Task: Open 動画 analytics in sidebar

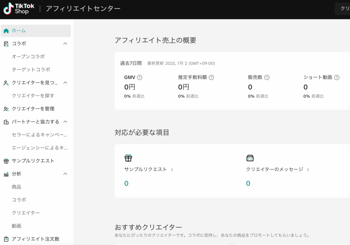Action: 17,226
